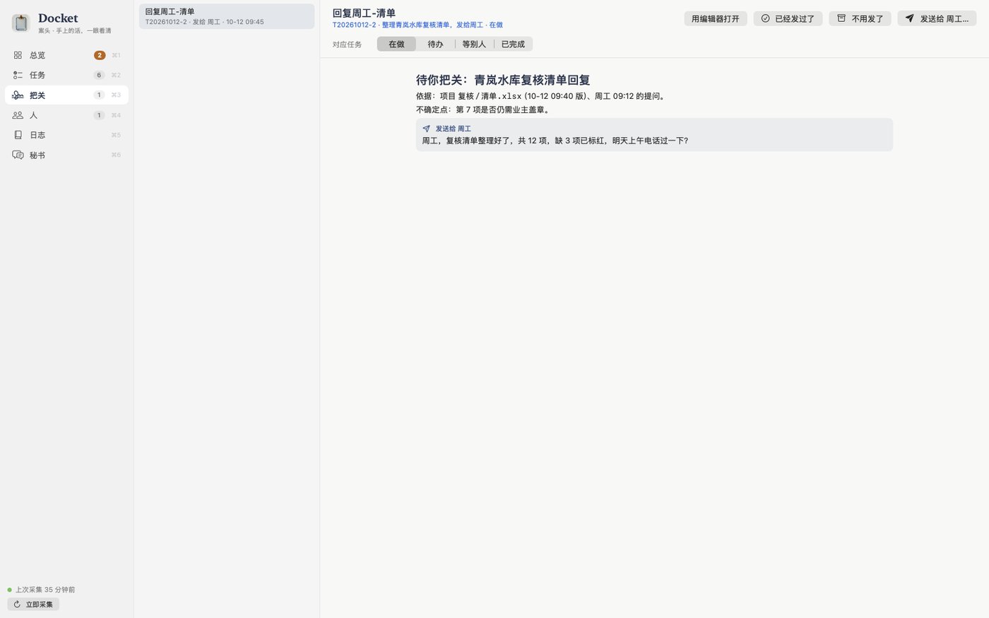This screenshot has width=989, height=618.
Task: Click the Docket clipboard app logo
Action: [21, 23]
